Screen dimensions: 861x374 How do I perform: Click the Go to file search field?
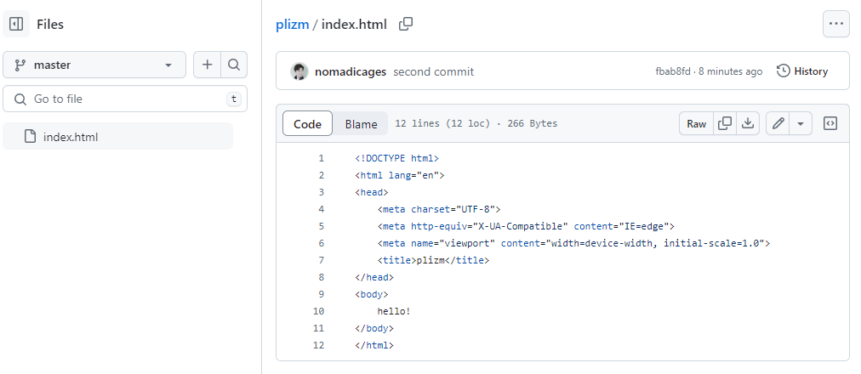[x=125, y=99]
